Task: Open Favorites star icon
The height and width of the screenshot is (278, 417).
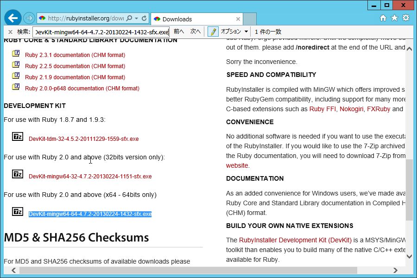Action: pos(394,18)
